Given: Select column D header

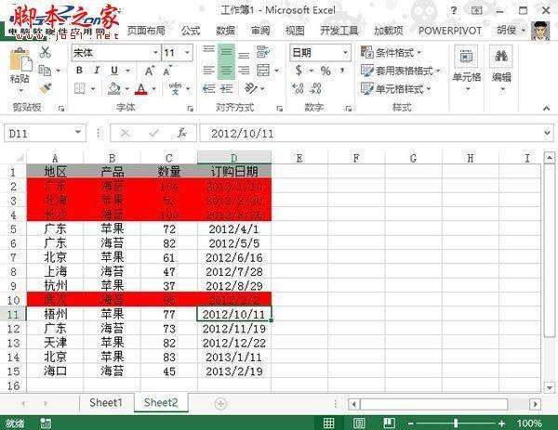Looking at the screenshot, I should (234, 158).
